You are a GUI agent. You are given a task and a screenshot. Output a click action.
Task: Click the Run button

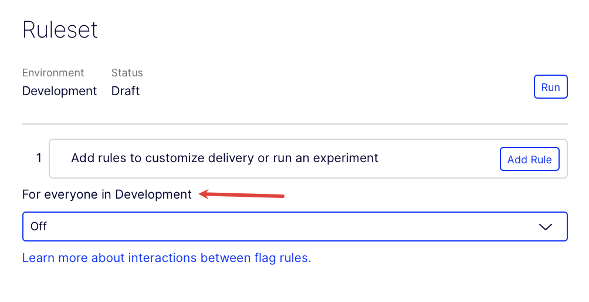click(550, 87)
